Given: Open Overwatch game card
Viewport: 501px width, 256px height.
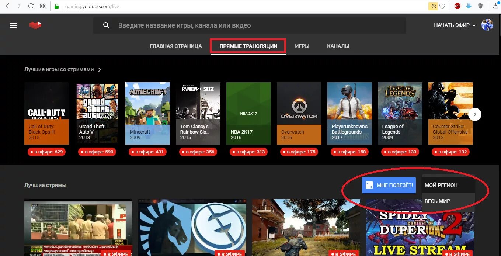Looking at the screenshot, I should point(299,113).
